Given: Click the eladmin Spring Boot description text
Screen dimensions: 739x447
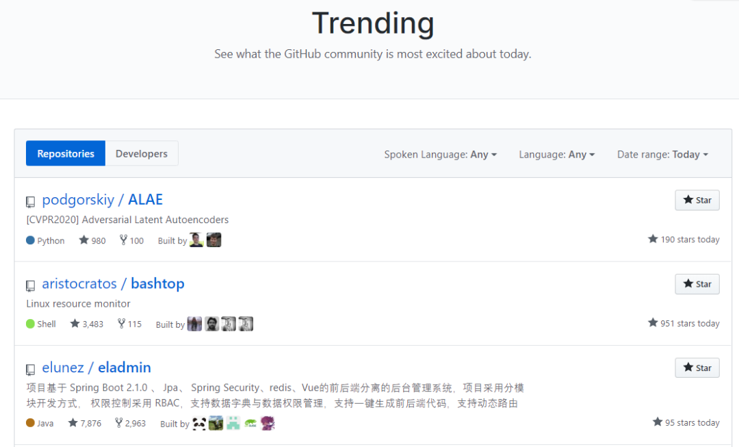Looking at the screenshot, I should tap(275, 395).
